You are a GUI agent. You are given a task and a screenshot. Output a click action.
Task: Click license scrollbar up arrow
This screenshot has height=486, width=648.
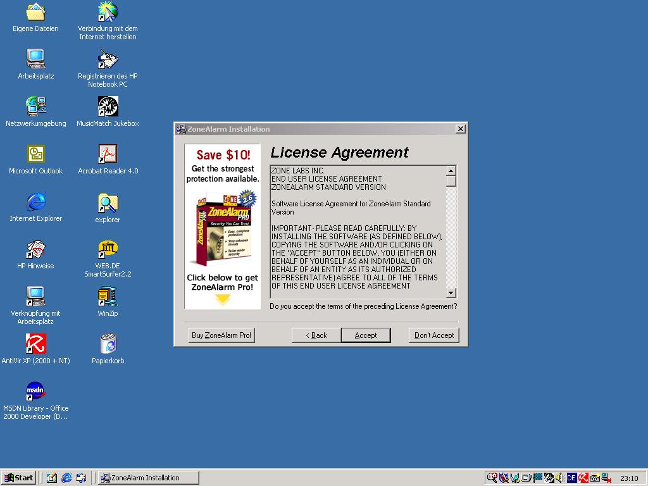pos(451,171)
